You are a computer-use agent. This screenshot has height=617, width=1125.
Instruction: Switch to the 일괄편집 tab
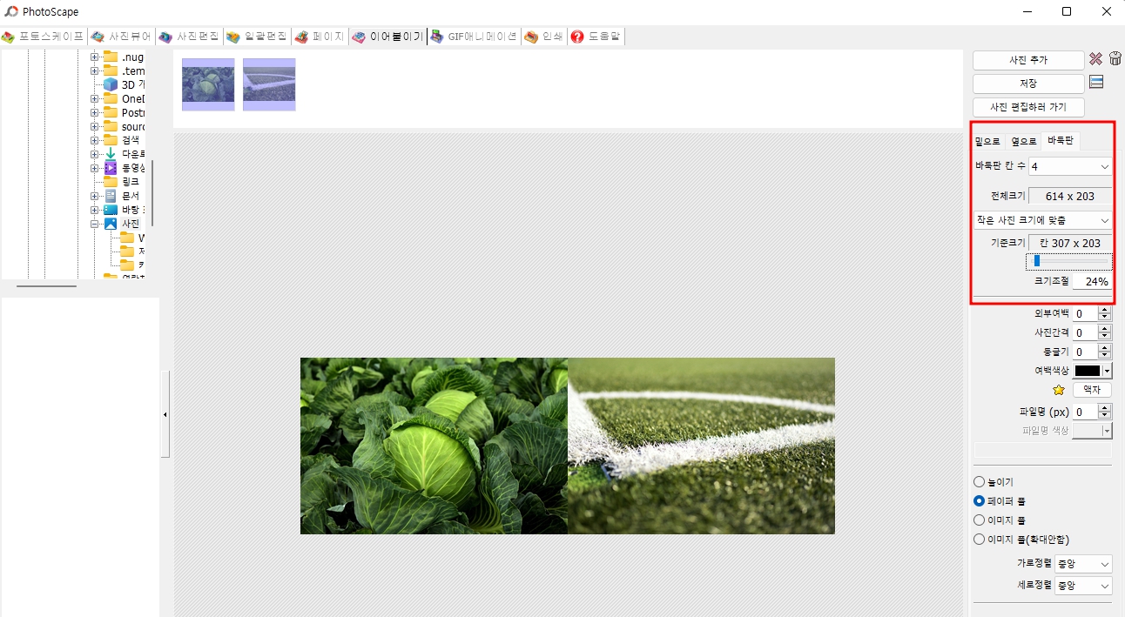(x=257, y=37)
